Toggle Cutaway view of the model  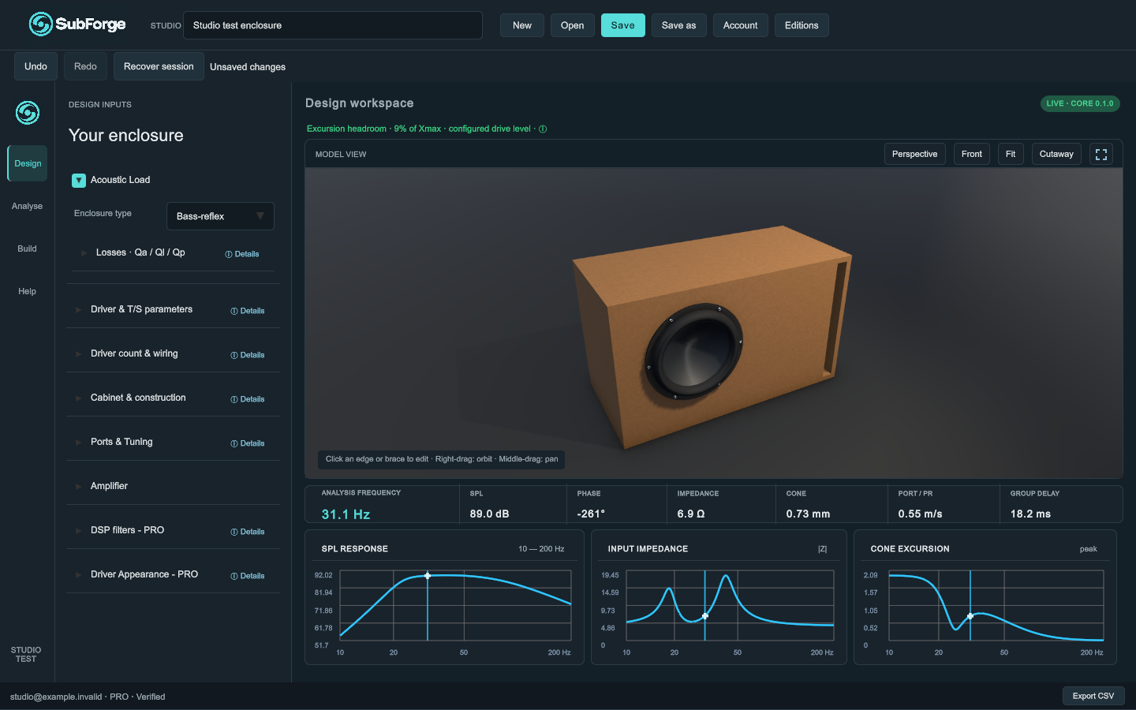pyautogui.click(x=1056, y=155)
